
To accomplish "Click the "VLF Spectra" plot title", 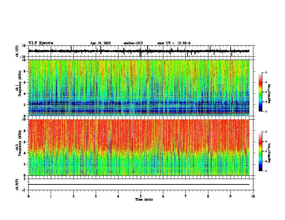I will [x=41, y=43].
